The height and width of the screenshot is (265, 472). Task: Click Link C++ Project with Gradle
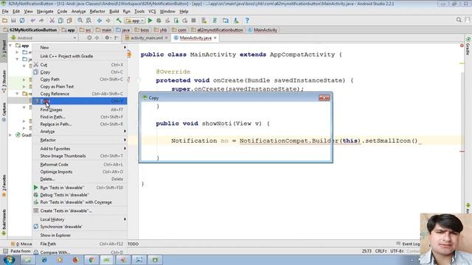[80, 56]
